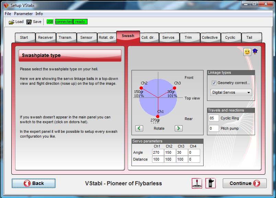276x198 pixels.
Task: Edit the Ch1 Distance field
Action: (x=158, y=159)
